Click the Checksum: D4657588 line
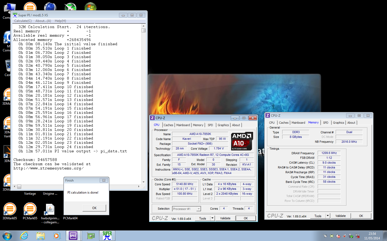Image resolution: width=387 pixels, height=241 pixels. 35,160
